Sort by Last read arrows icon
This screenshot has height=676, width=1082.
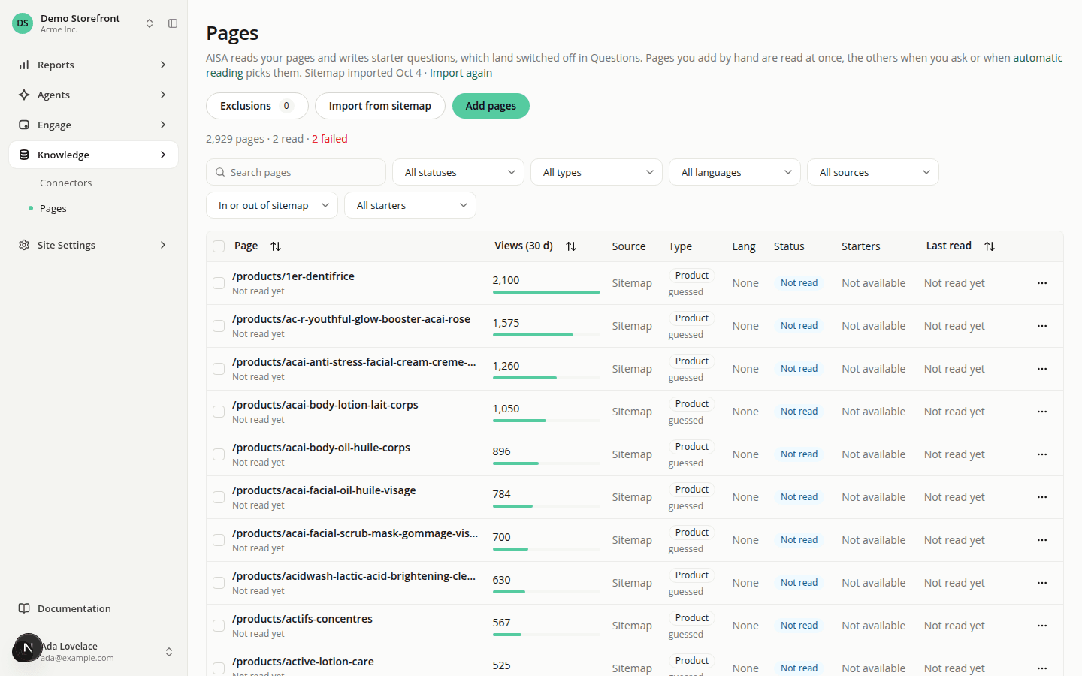pos(990,246)
